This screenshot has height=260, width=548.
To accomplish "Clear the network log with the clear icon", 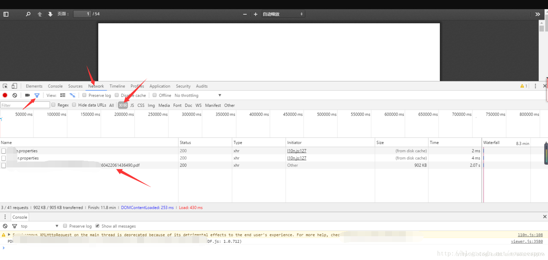I will tap(15, 95).
